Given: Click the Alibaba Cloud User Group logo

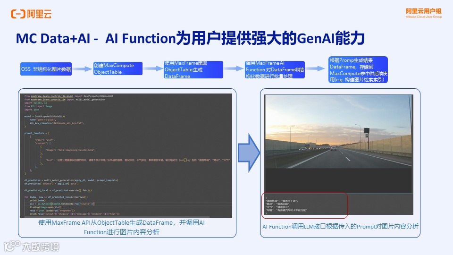Looking at the screenshot, I should [x=424, y=13].
